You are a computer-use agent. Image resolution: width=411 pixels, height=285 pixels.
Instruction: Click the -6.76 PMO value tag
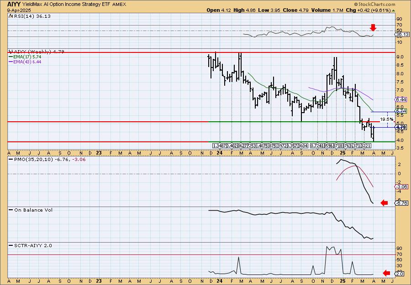click(x=401, y=203)
